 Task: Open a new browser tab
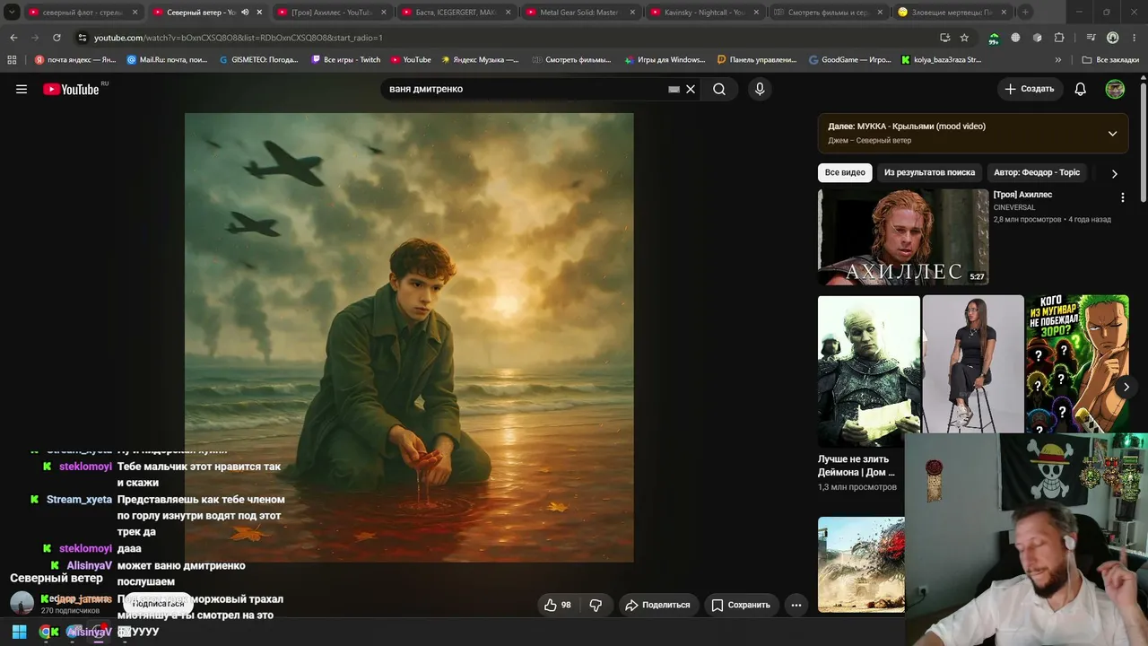coord(1025,13)
